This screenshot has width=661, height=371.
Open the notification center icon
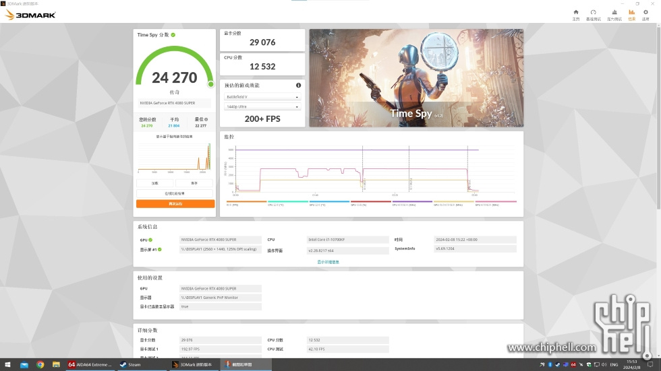pos(650,365)
